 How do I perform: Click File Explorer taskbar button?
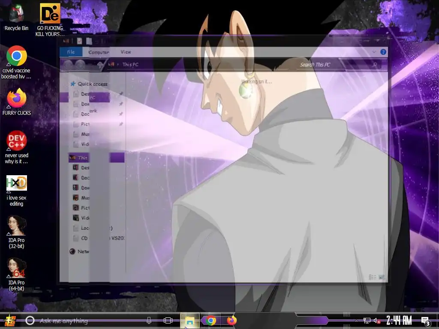[x=189, y=320]
